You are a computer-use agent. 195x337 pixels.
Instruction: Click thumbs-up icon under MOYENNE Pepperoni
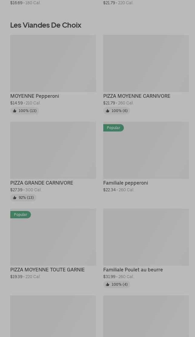[15, 111]
